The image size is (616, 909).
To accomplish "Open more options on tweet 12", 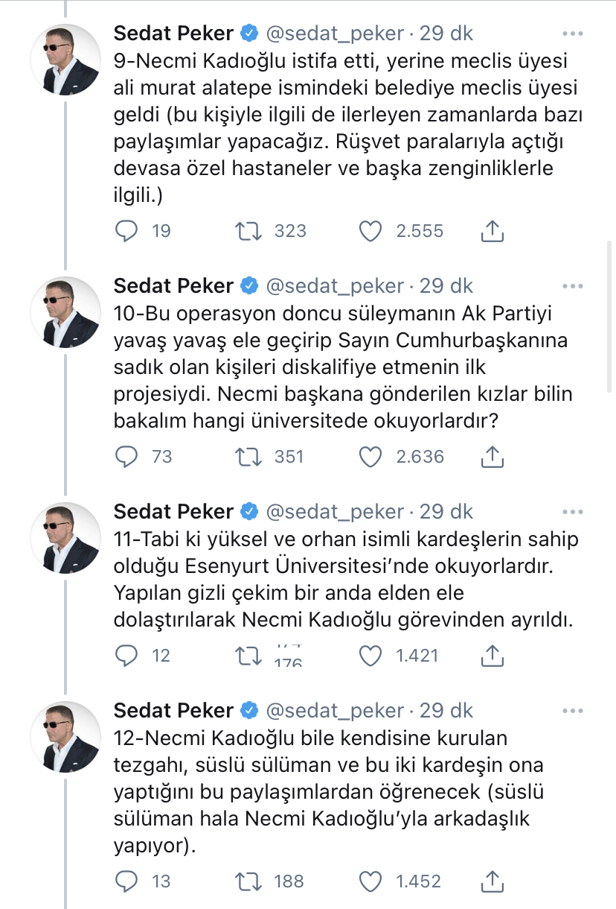I will click(x=573, y=709).
